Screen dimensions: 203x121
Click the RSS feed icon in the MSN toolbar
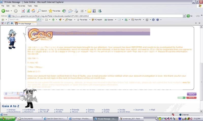[147, 20]
